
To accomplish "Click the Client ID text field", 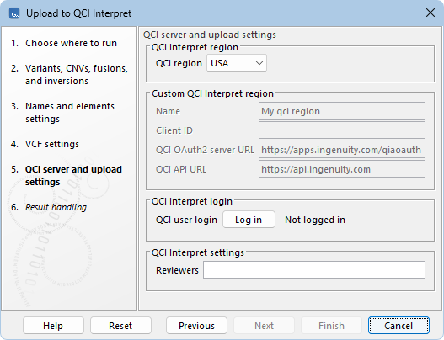I will click(x=342, y=130).
